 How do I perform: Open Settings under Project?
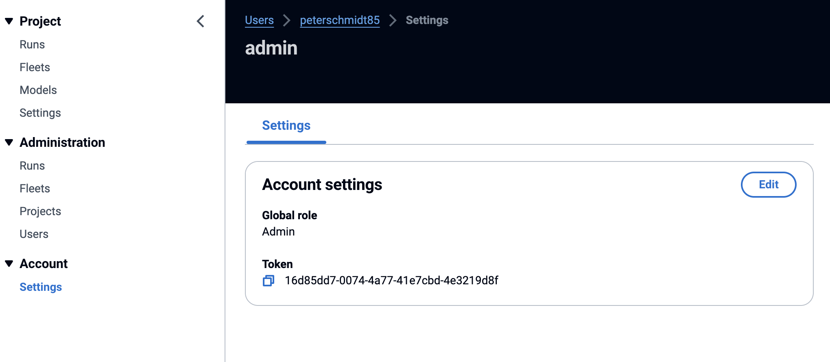[40, 113]
